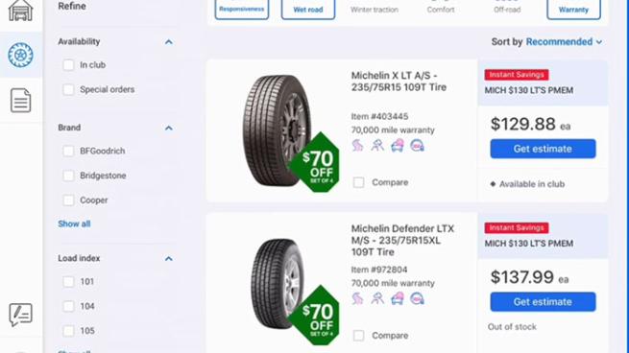Click the $70 off badge on Michelin X LT

pyautogui.click(x=315, y=162)
